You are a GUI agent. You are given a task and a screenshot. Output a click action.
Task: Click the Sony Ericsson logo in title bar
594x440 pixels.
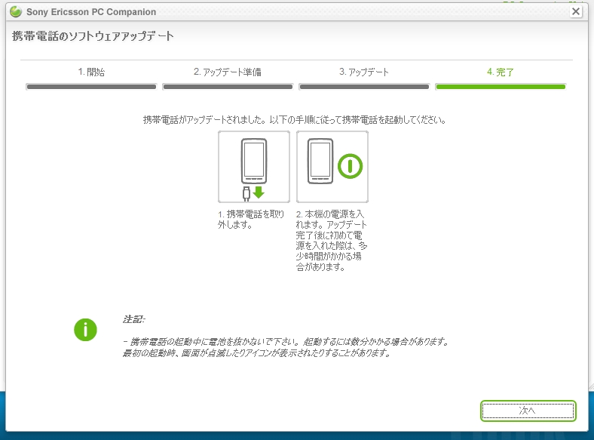[15, 12]
